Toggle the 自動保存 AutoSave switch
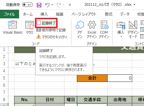Viewport: 144px width, 106px height. pos(27,5)
